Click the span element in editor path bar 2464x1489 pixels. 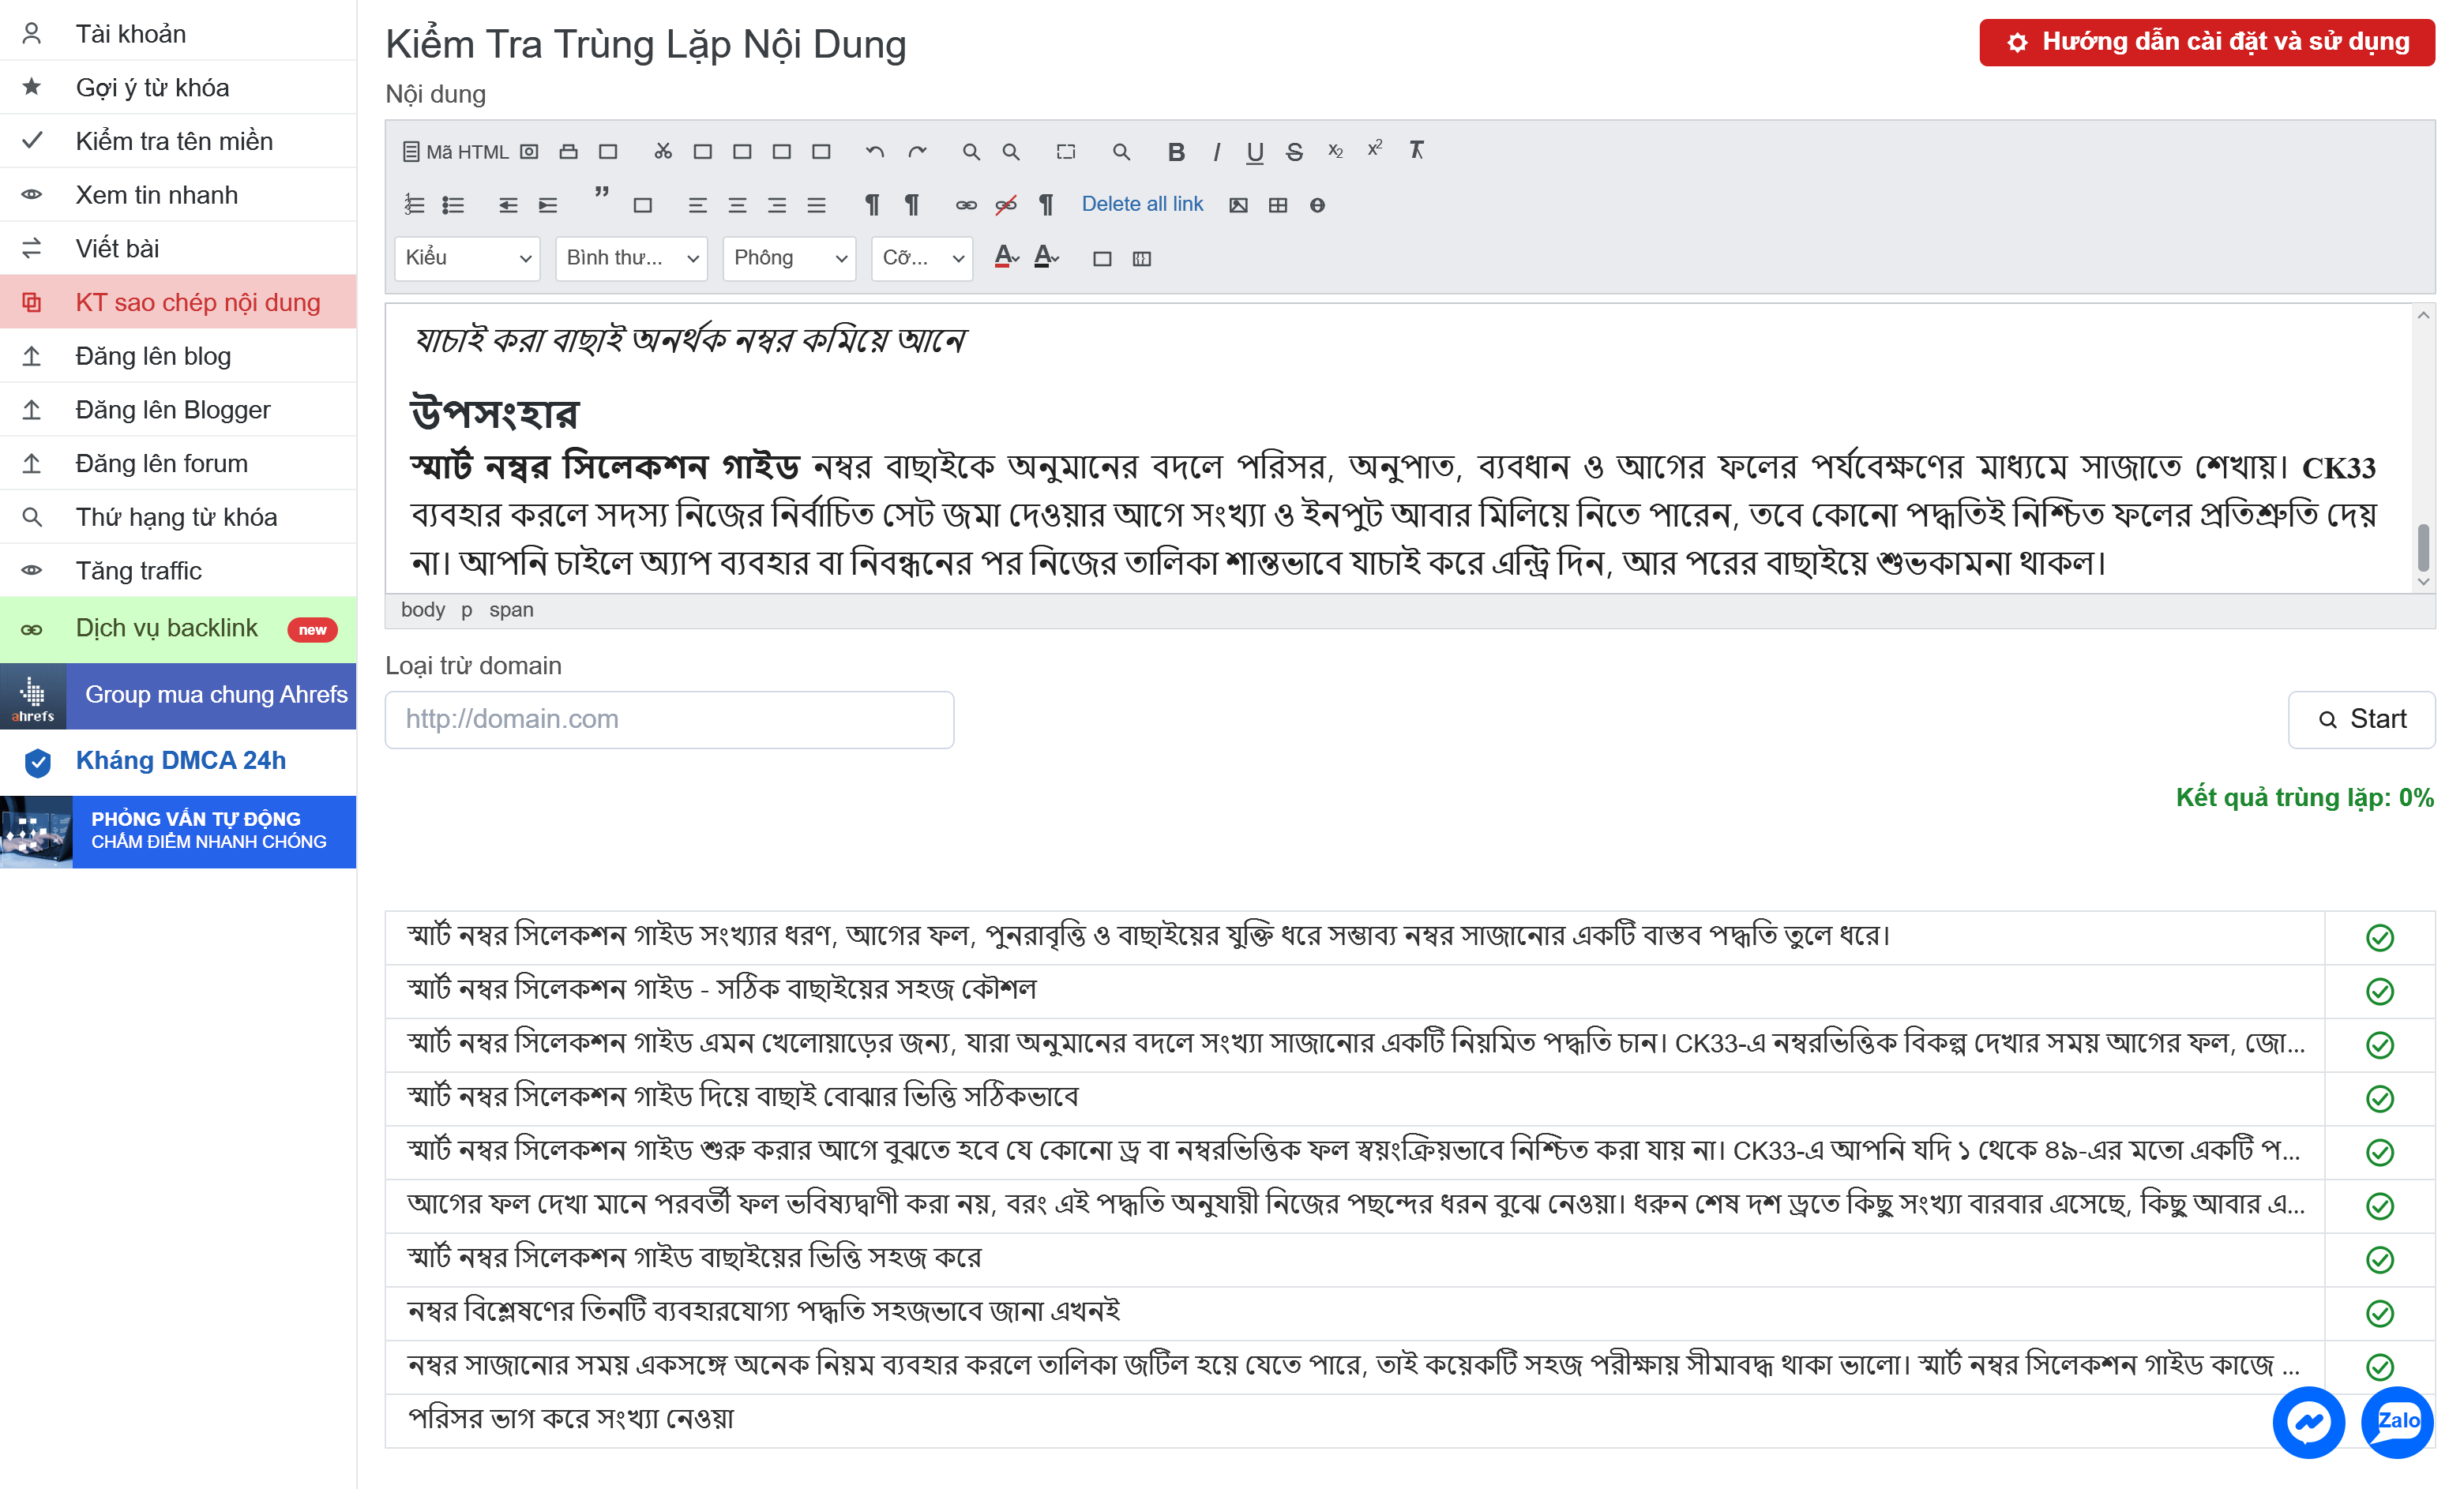[x=511, y=610]
